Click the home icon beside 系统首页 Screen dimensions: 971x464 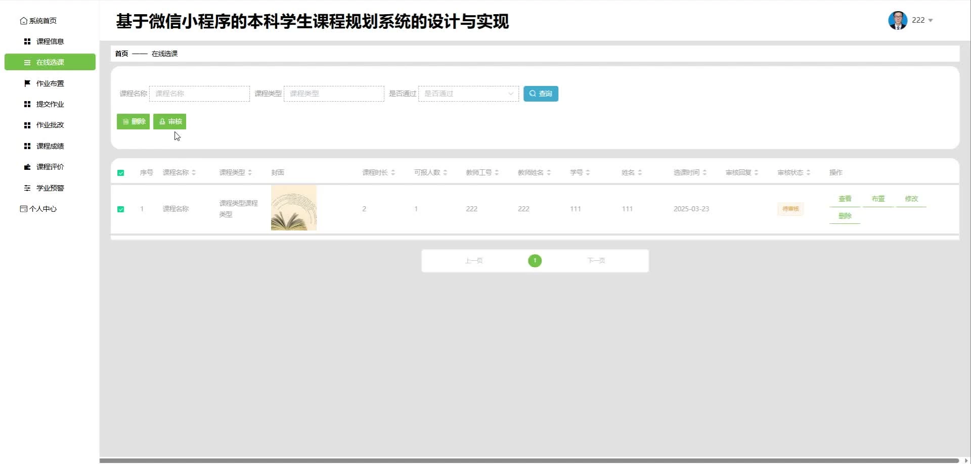coord(23,21)
